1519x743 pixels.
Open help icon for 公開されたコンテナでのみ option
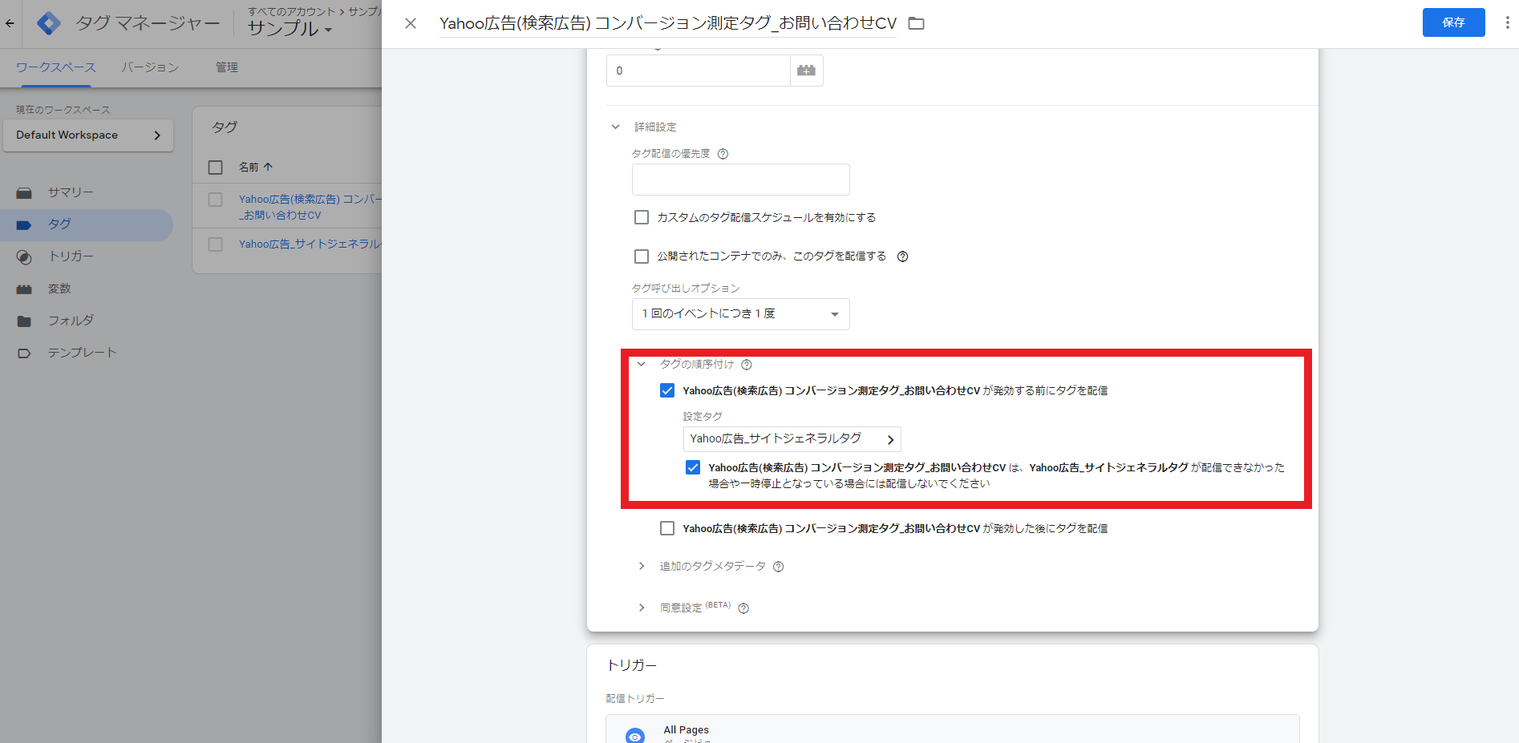(x=902, y=256)
